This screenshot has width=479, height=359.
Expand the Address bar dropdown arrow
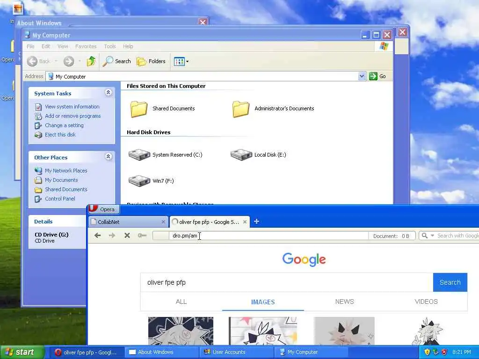point(362,76)
